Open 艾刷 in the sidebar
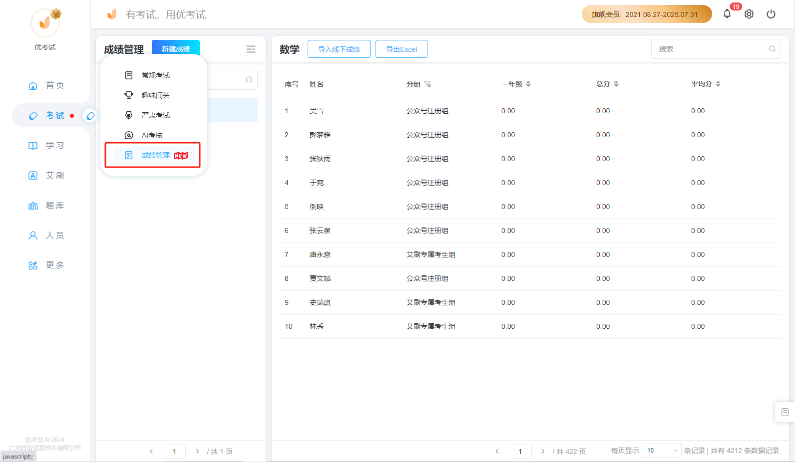795x462 pixels. 46,175
